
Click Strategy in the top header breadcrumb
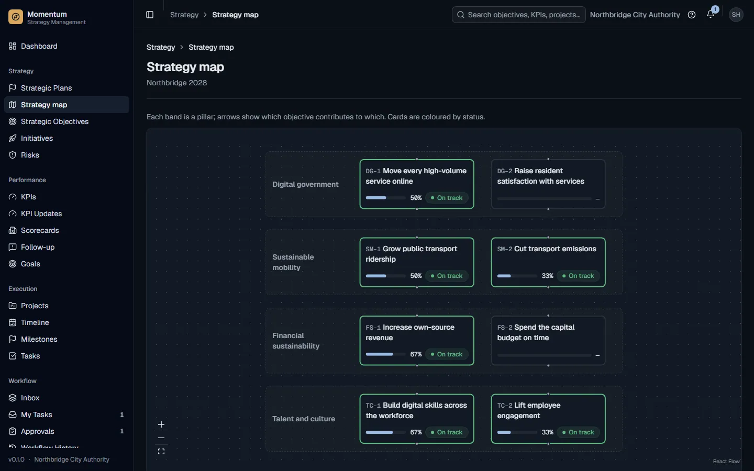[x=184, y=15]
